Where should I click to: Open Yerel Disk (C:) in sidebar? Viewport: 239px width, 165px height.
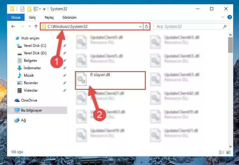(x=35, y=46)
